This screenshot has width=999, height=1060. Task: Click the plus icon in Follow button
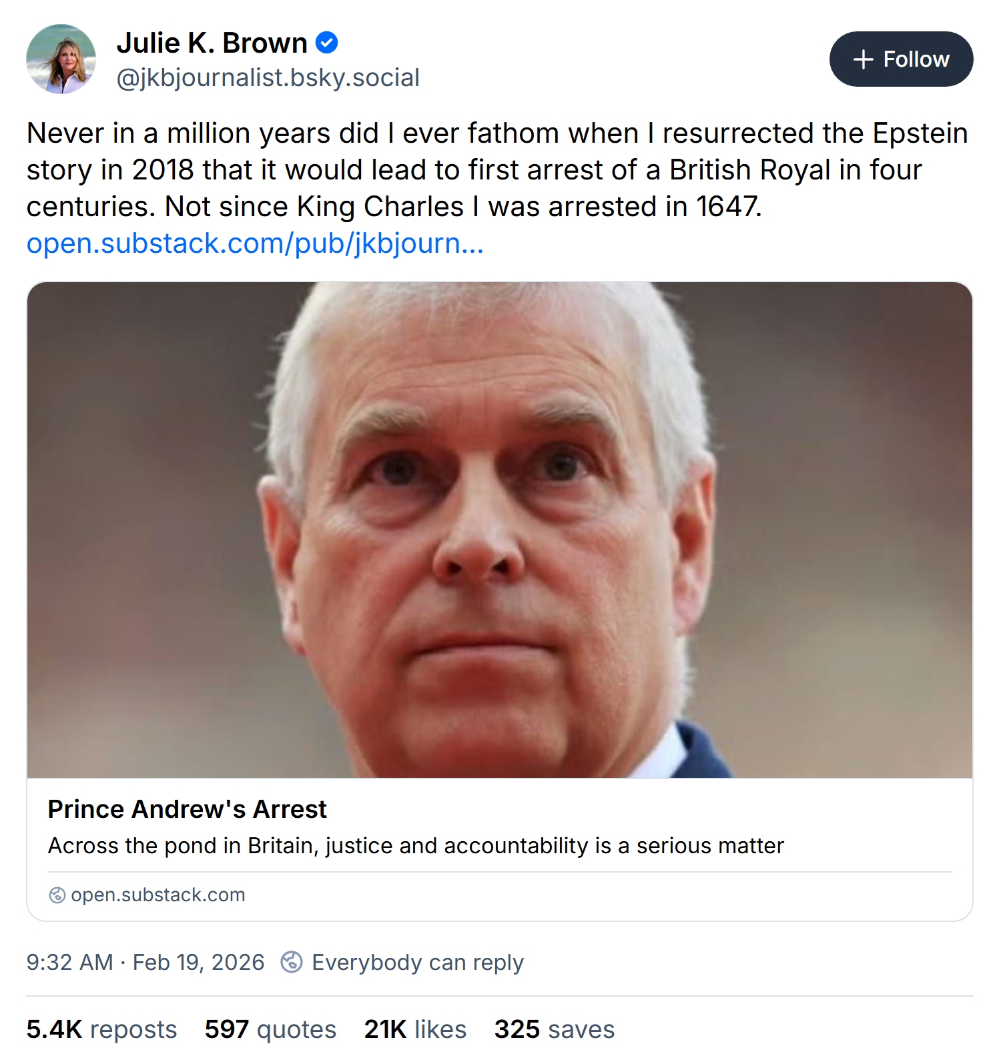pos(863,59)
